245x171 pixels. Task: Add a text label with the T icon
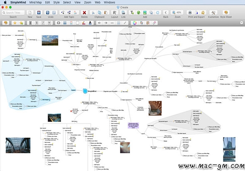132,12
